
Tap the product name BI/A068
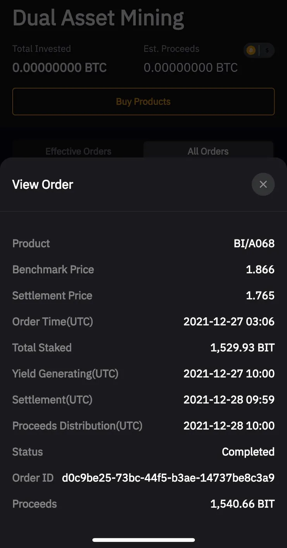[x=254, y=244]
